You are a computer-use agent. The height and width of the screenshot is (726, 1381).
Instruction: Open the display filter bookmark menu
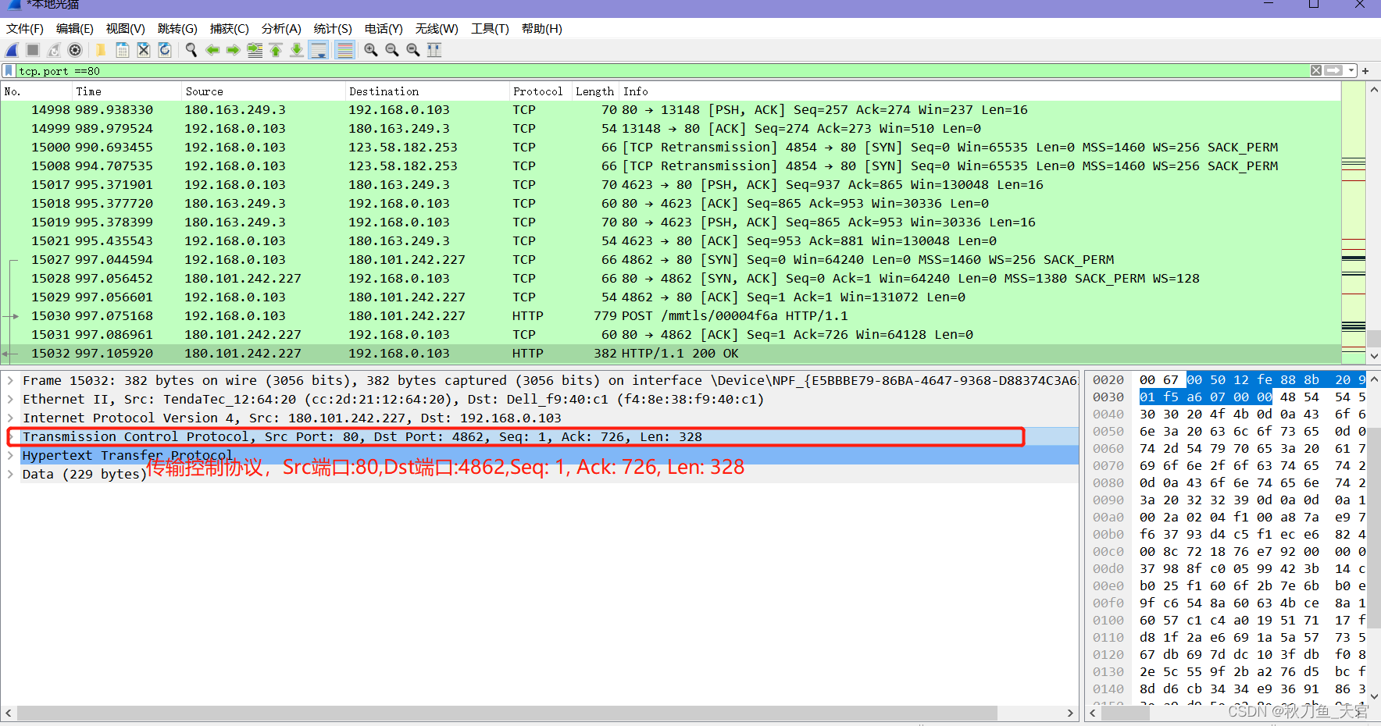pos(9,71)
